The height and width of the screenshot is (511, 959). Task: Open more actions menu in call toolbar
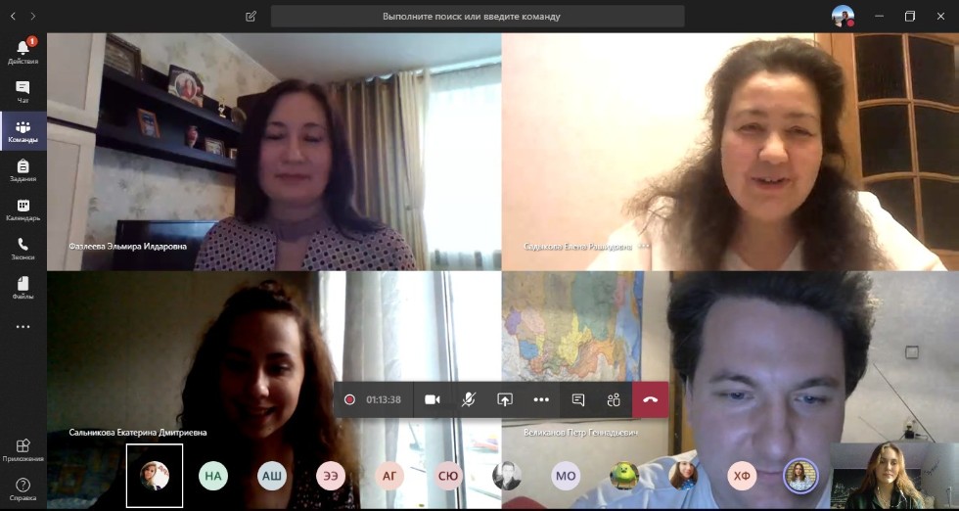[x=541, y=399]
